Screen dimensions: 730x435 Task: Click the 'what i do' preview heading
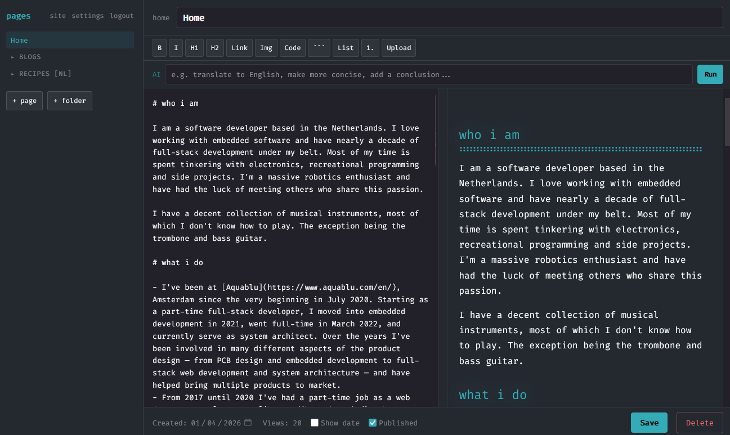493,394
